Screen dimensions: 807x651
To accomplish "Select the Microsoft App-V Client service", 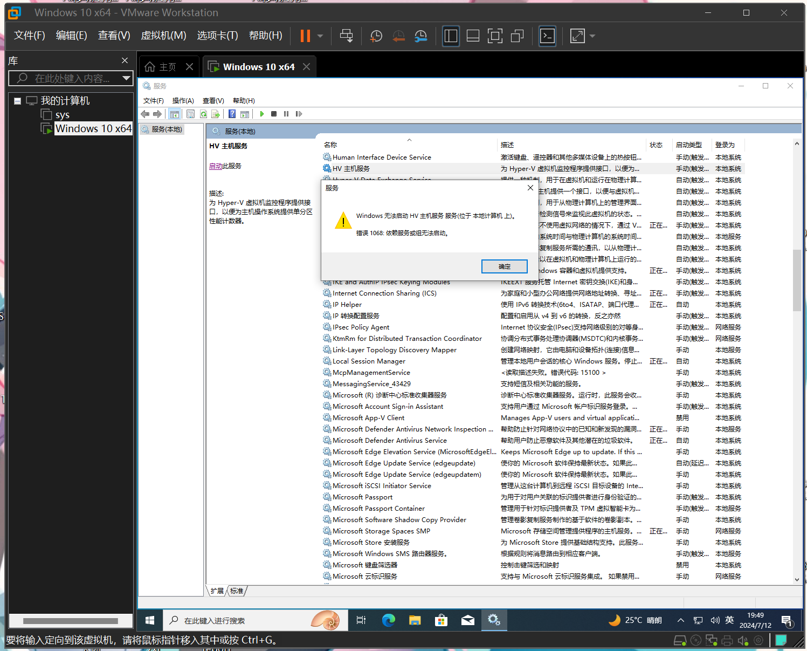I will (x=534, y=418).
